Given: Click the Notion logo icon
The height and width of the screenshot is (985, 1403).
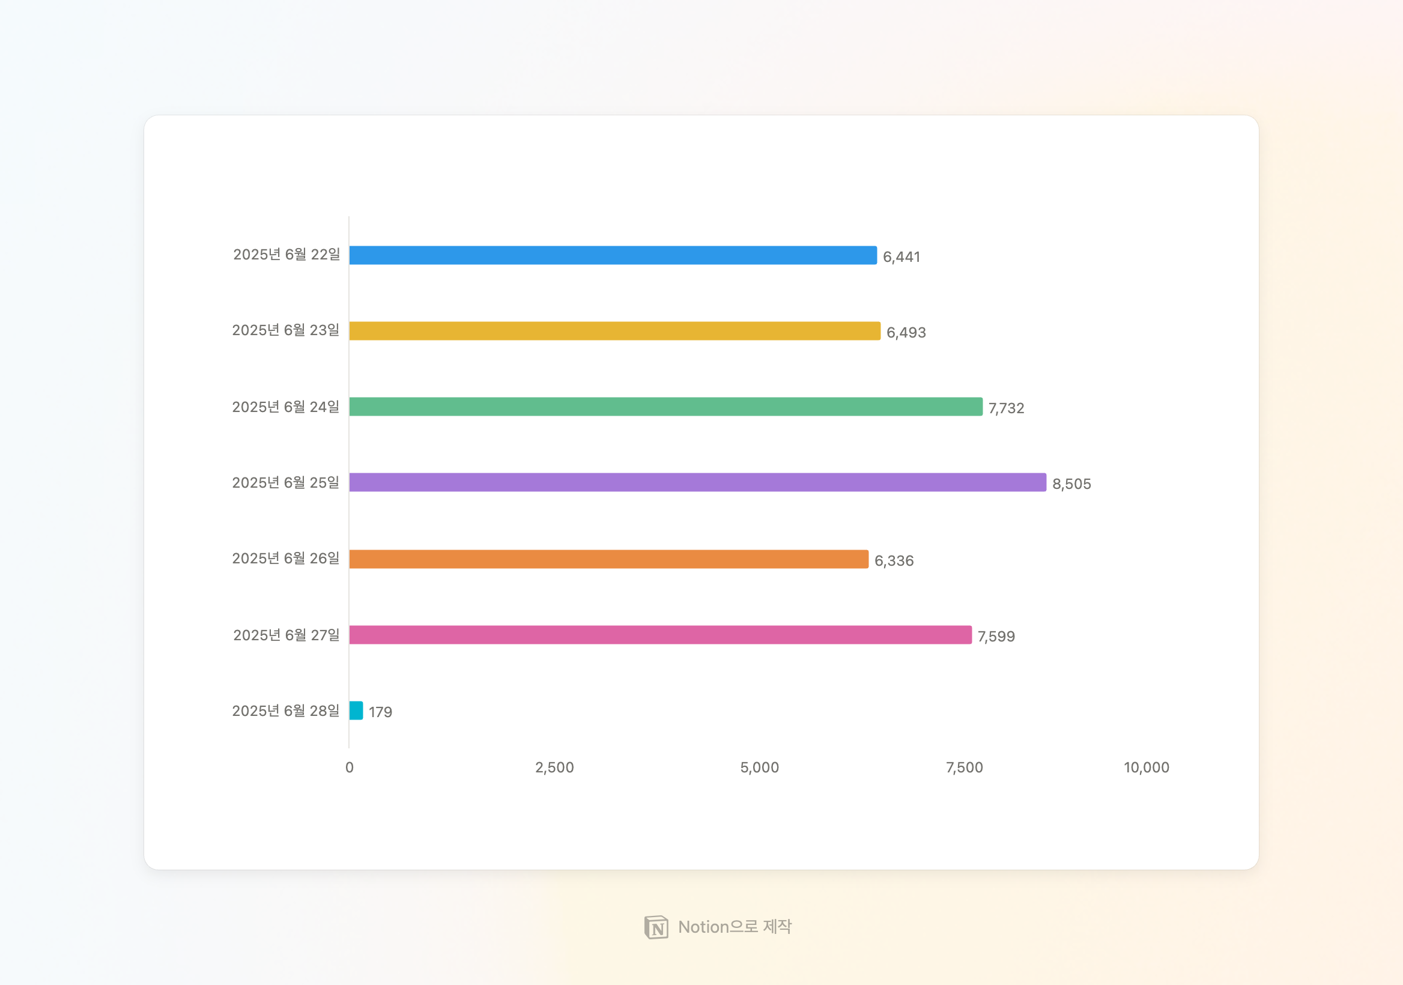Looking at the screenshot, I should [x=656, y=927].
